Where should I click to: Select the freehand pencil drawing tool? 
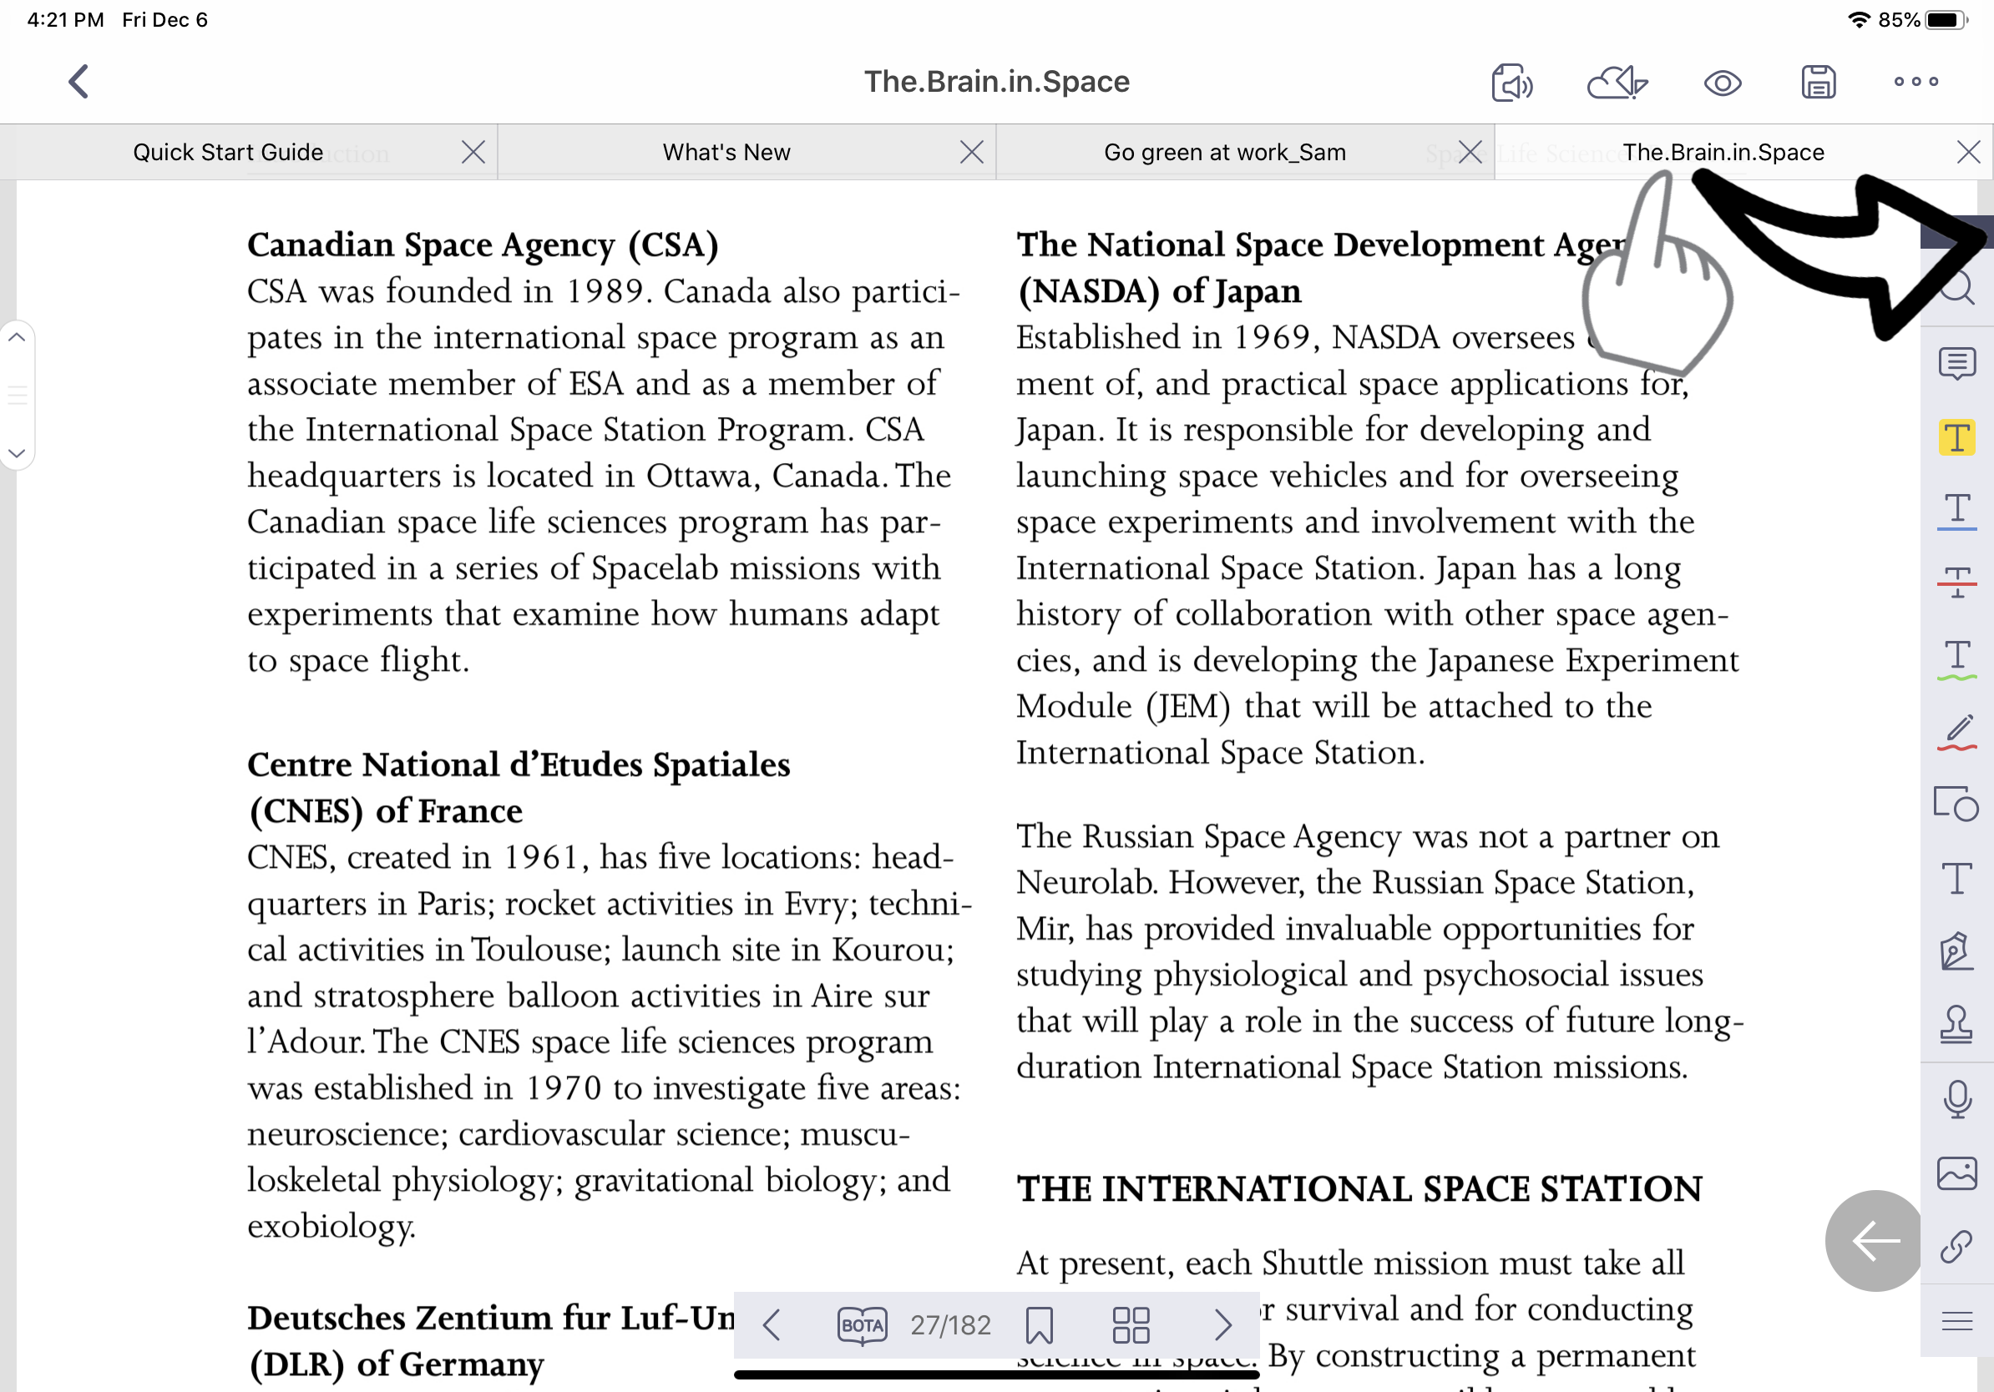1956,733
